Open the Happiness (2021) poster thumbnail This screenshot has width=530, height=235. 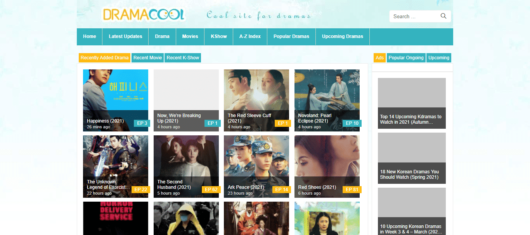116,100
